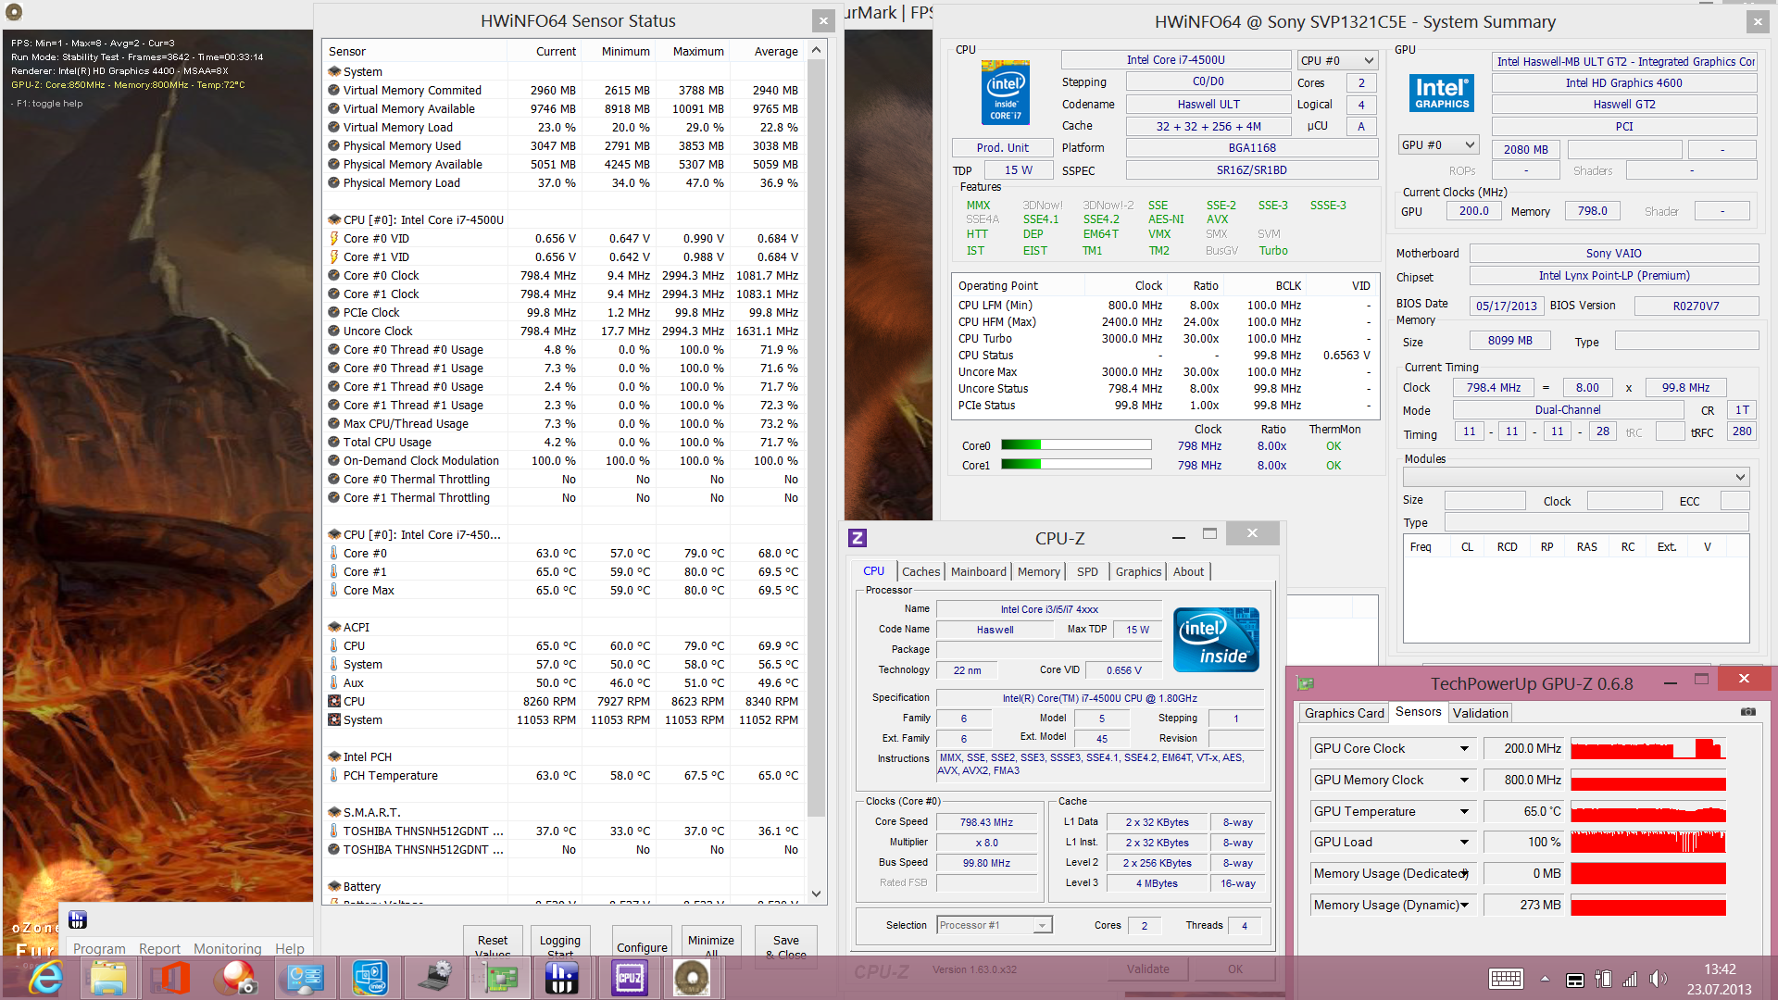Switch to HWiNFO via taskbar icon
The width and height of the screenshot is (1778, 1000).
[562, 978]
